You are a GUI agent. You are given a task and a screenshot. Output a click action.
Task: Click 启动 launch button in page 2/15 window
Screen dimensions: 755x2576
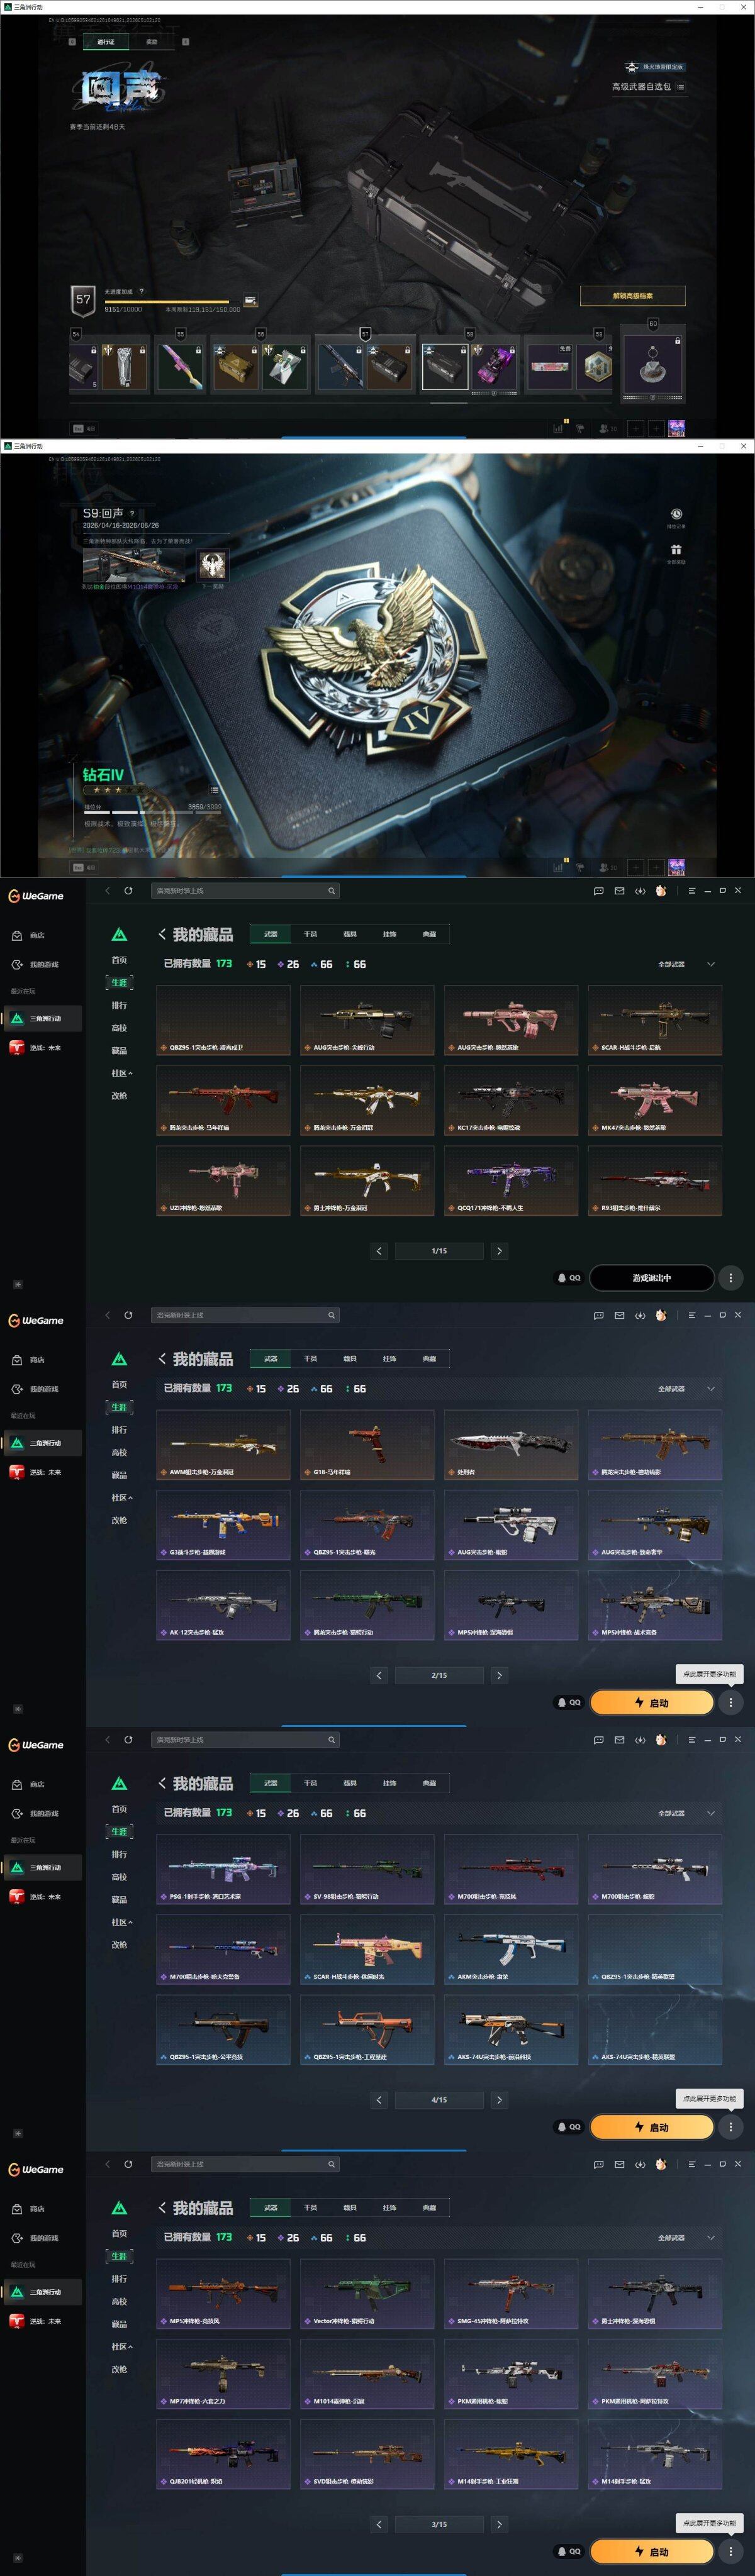pyautogui.click(x=651, y=1702)
